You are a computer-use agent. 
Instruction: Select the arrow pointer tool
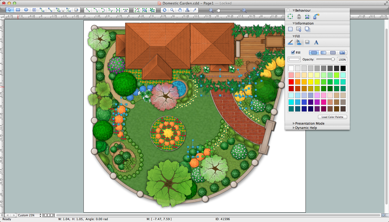pos(10,10)
